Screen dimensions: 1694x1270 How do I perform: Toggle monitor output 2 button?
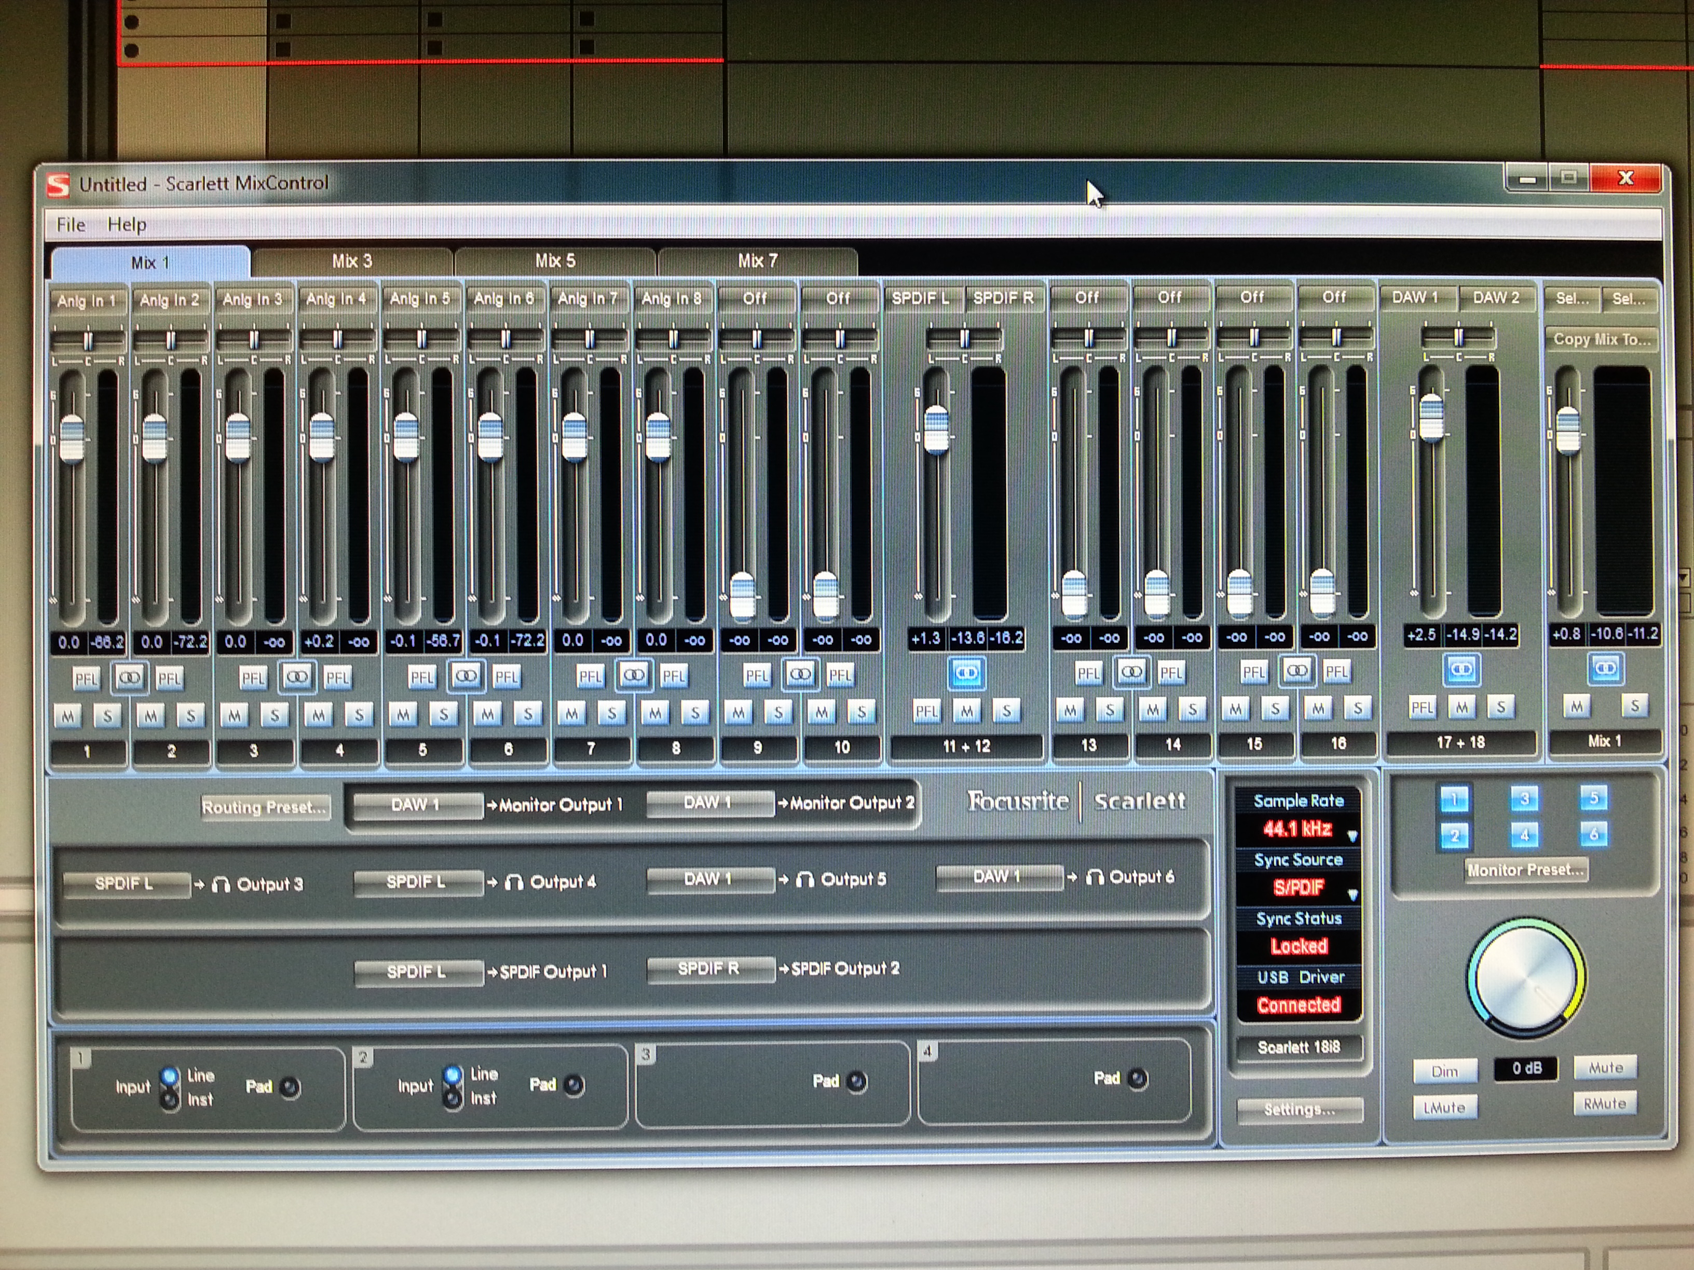coord(1454,836)
